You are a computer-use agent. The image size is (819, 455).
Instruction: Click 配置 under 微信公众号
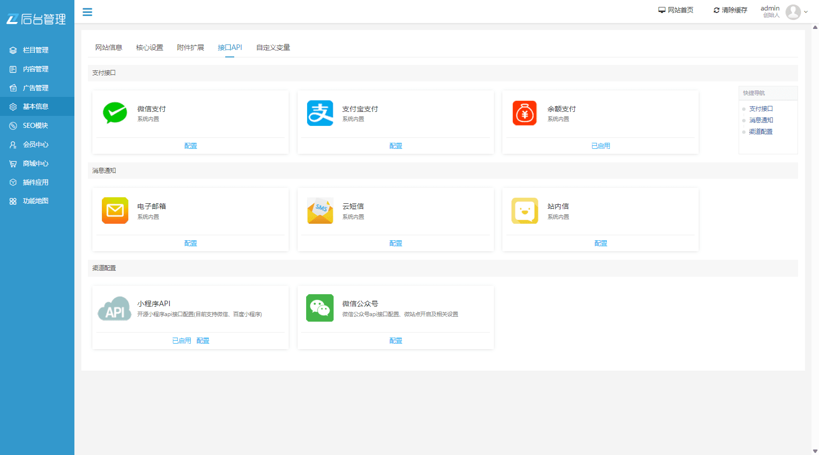point(395,340)
